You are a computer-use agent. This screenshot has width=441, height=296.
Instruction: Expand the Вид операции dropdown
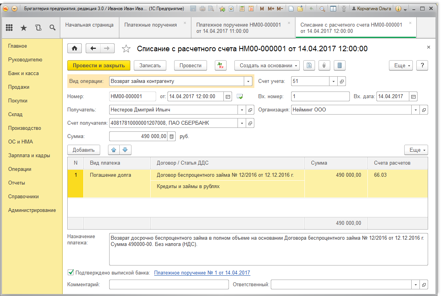click(248, 81)
